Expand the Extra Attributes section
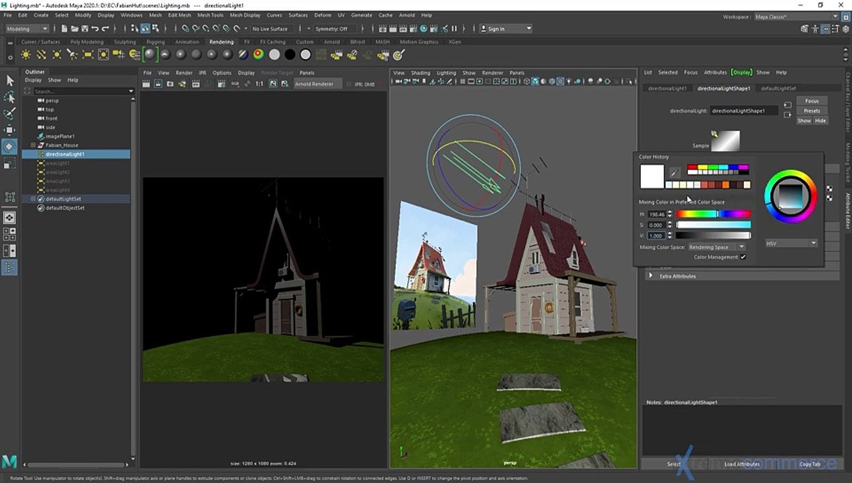The image size is (852, 483). (650, 276)
